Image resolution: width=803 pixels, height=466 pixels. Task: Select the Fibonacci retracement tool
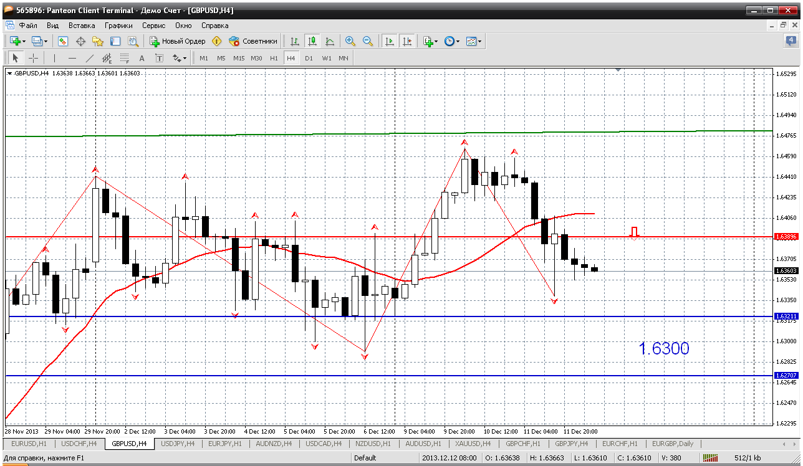pyautogui.click(x=124, y=58)
